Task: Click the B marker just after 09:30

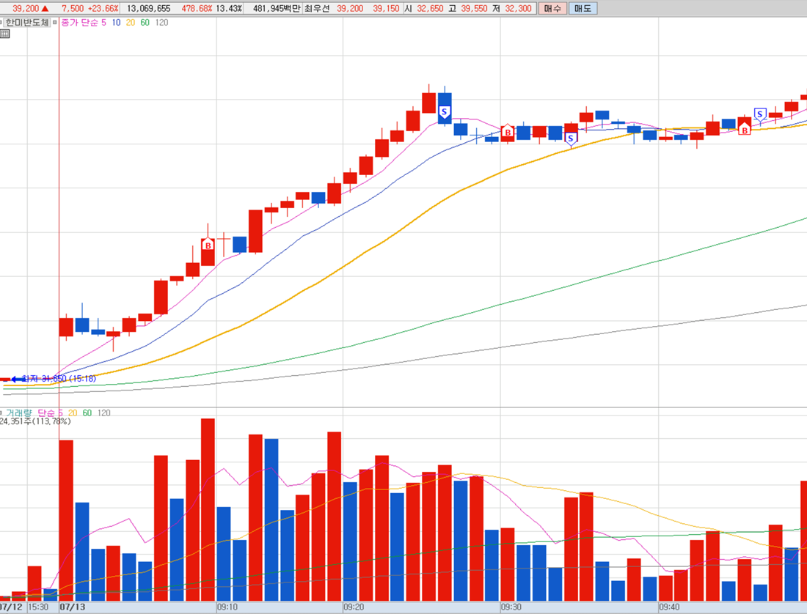Action: [x=508, y=132]
